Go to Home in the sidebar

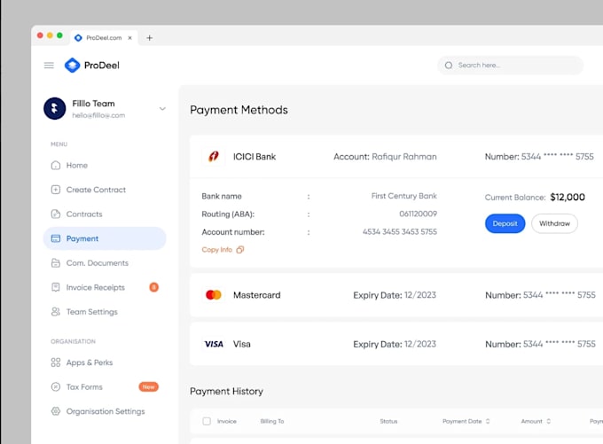tap(105, 166)
